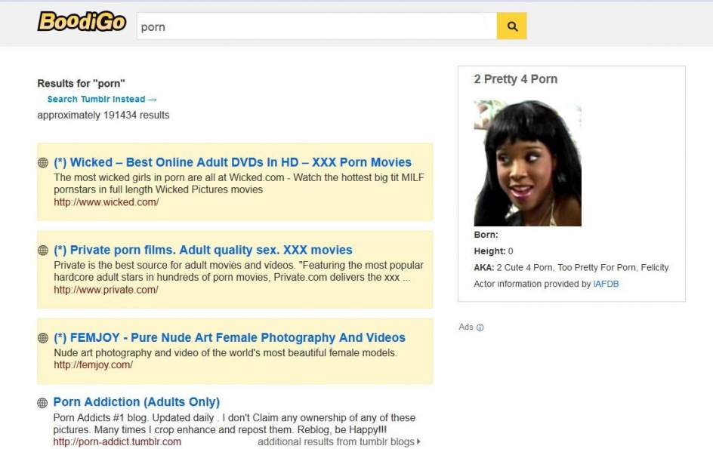Open the IAFDB link in the info card
Viewport: 713px width, 449px height.
pos(607,284)
